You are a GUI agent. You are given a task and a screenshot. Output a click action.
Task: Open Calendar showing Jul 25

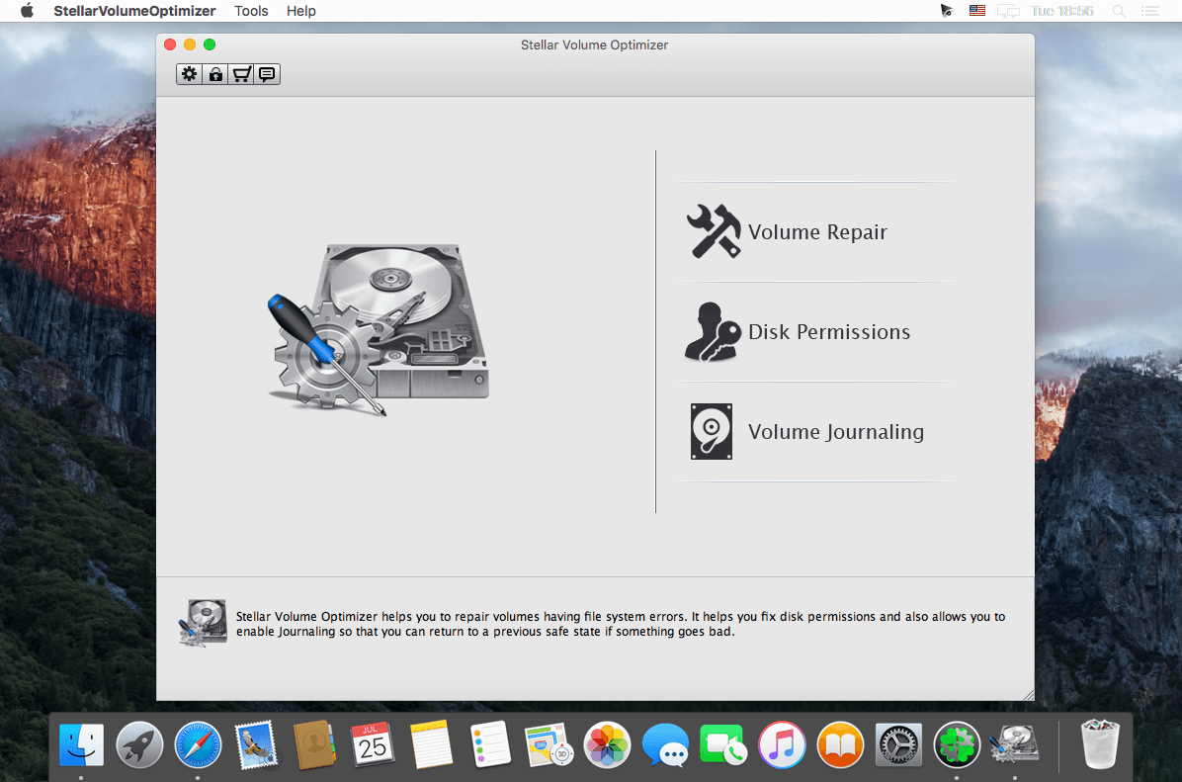373,744
